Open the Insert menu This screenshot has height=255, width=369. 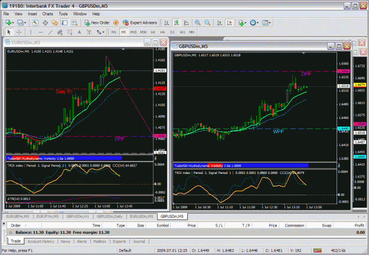coord(32,14)
